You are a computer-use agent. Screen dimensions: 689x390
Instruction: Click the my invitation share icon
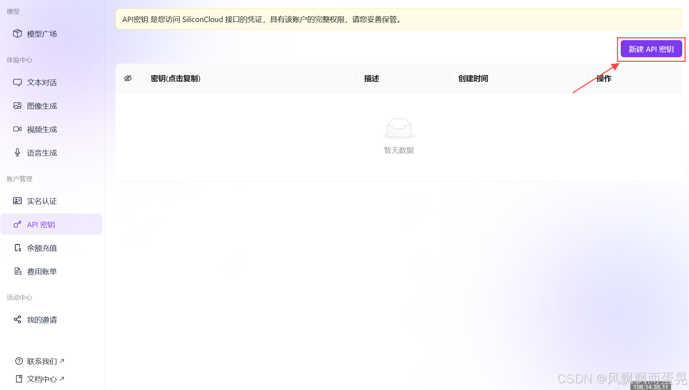(17, 320)
